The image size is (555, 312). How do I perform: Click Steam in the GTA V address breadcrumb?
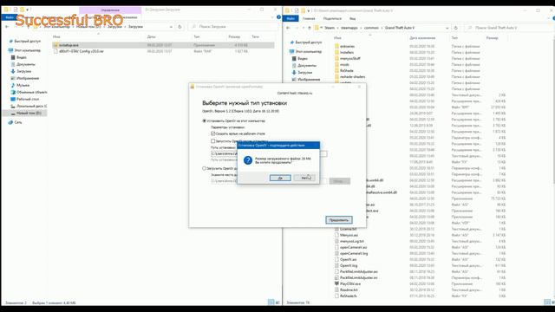330,28
